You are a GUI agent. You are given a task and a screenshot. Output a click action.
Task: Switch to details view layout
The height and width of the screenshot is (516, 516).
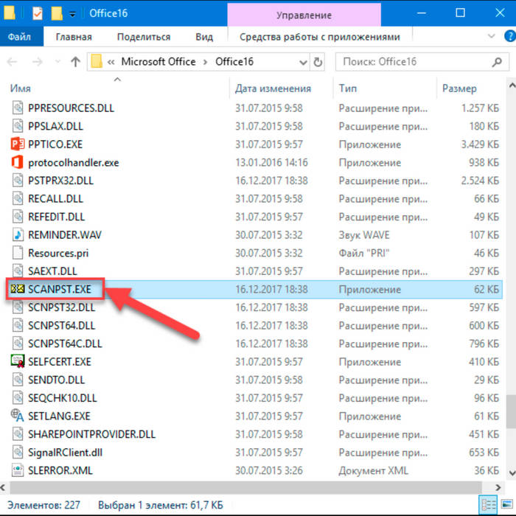point(487,504)
